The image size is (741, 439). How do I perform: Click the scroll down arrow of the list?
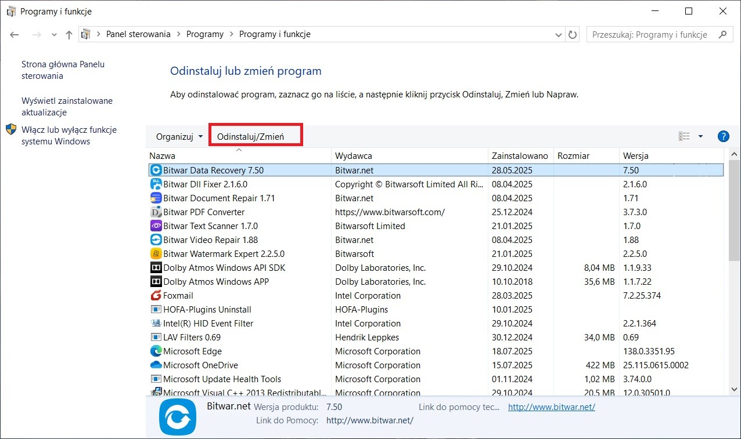tap(735, 390)
